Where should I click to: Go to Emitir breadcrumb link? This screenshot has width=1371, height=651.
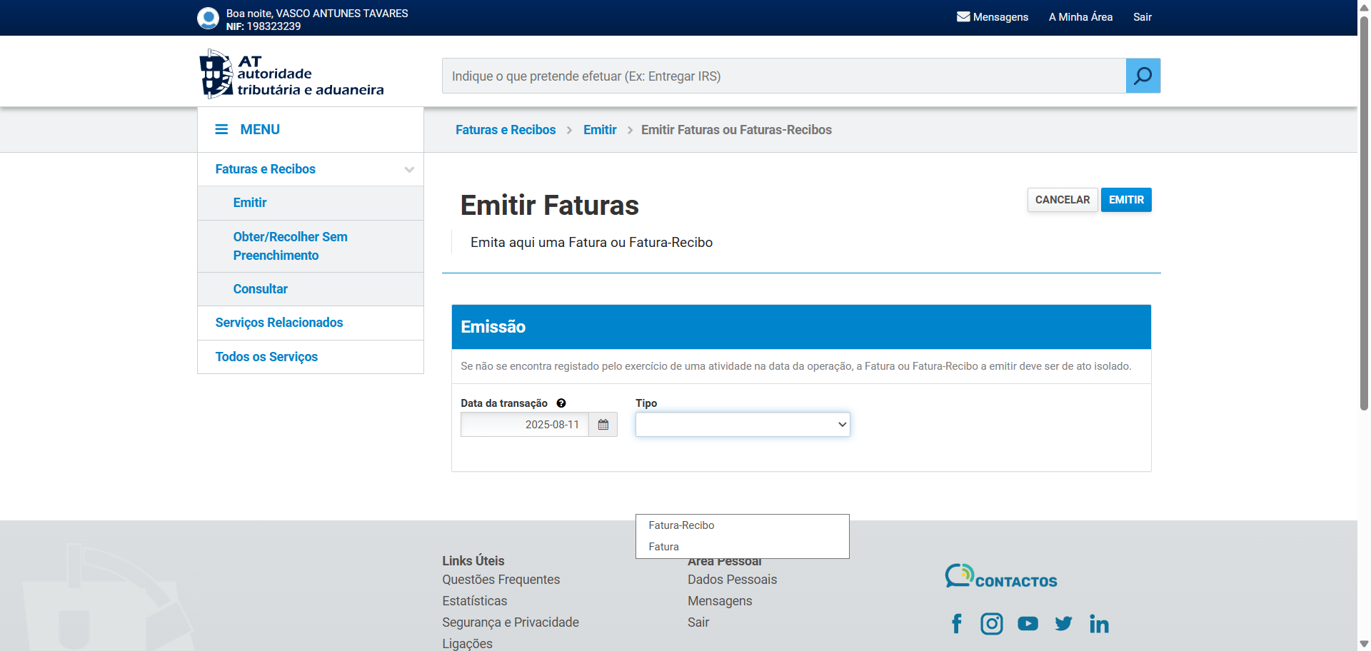(x=600, y=130)
